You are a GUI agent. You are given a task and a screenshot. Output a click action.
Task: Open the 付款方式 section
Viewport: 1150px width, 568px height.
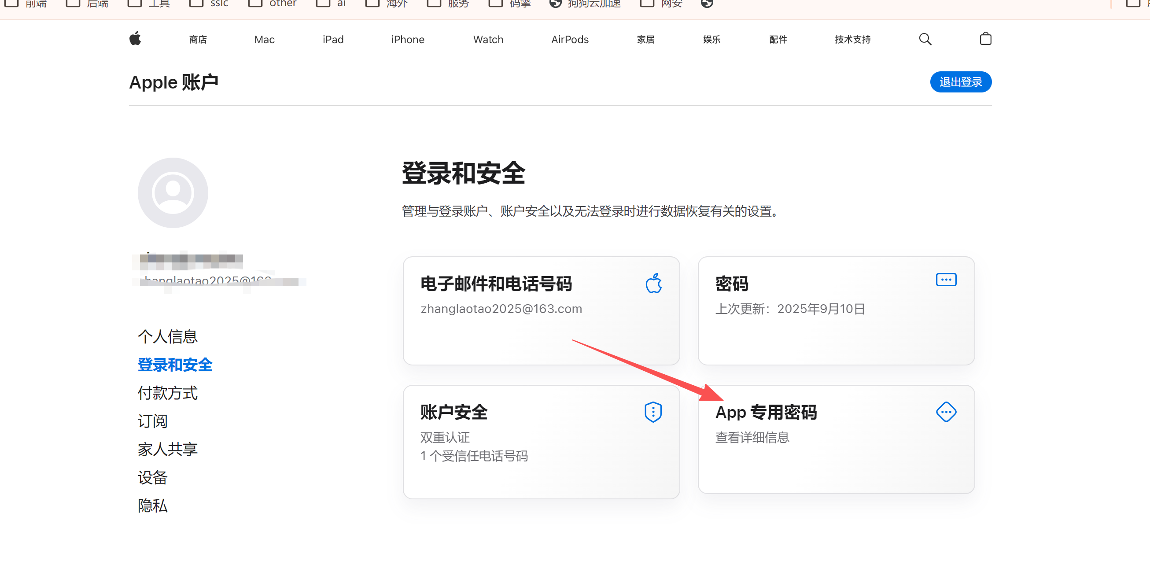167,393
